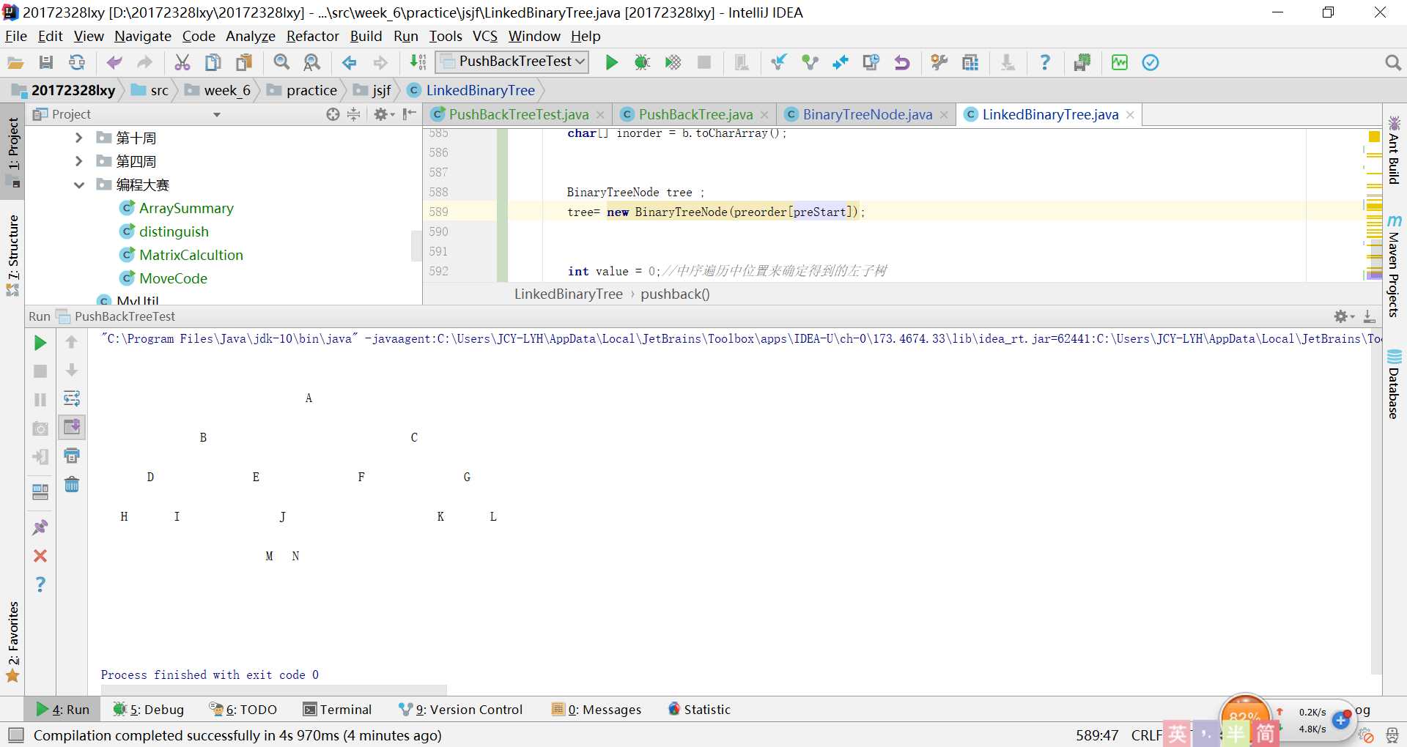The image size is (1407, 747).
Task: Click the Copy toolbar icon
Action: 213,63
